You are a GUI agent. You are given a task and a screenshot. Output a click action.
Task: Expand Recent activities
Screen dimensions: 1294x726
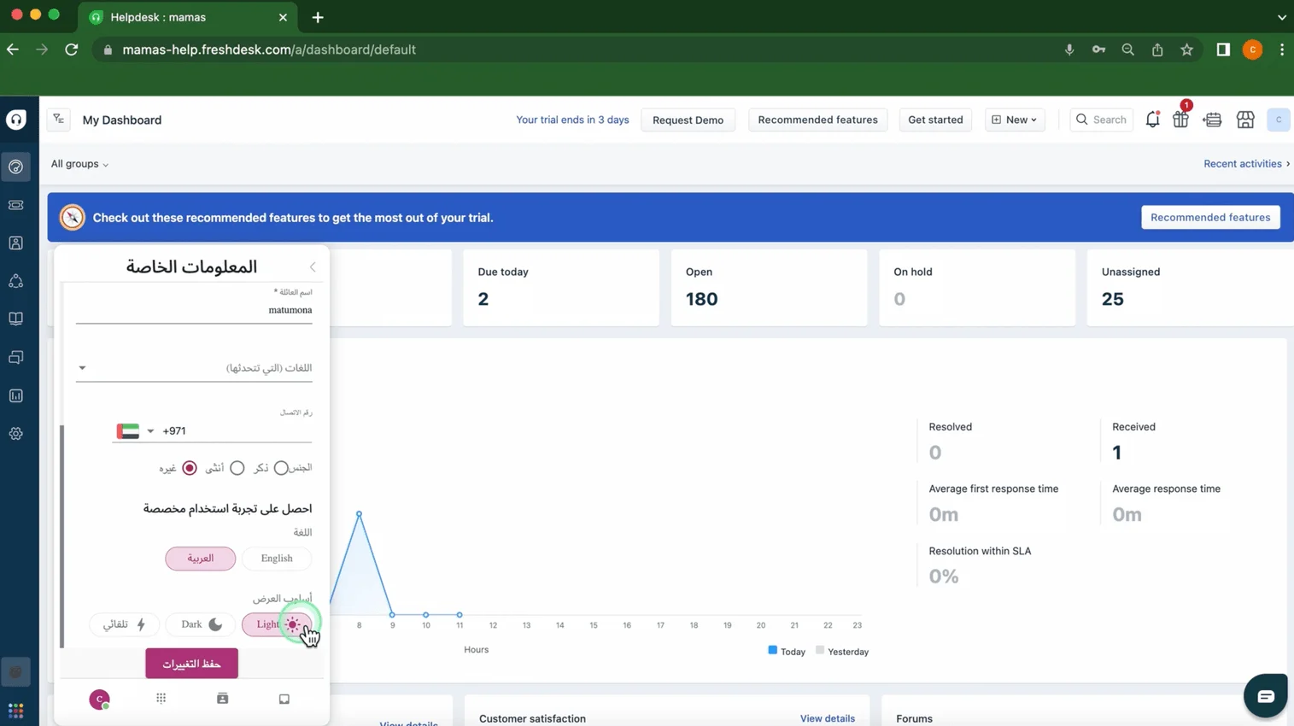pos(1246,164)
